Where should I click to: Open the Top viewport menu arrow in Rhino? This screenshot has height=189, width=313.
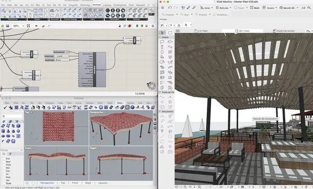click(31, 112)
